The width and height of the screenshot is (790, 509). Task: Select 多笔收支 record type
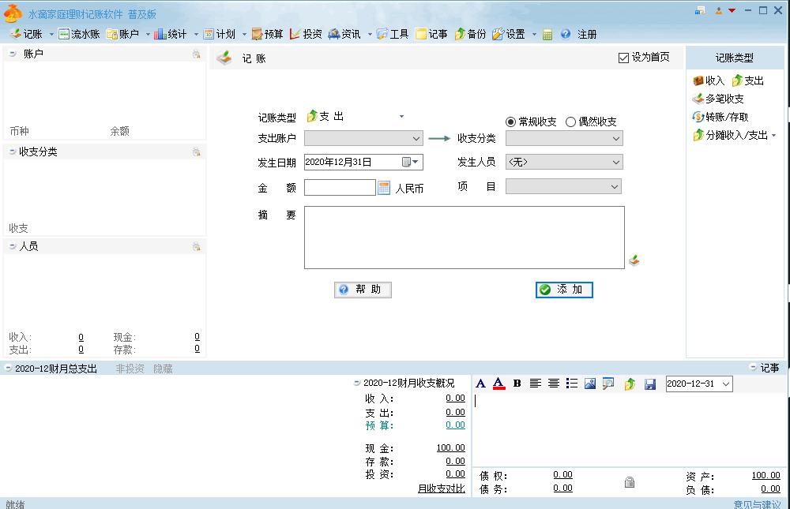click(718, 99)
